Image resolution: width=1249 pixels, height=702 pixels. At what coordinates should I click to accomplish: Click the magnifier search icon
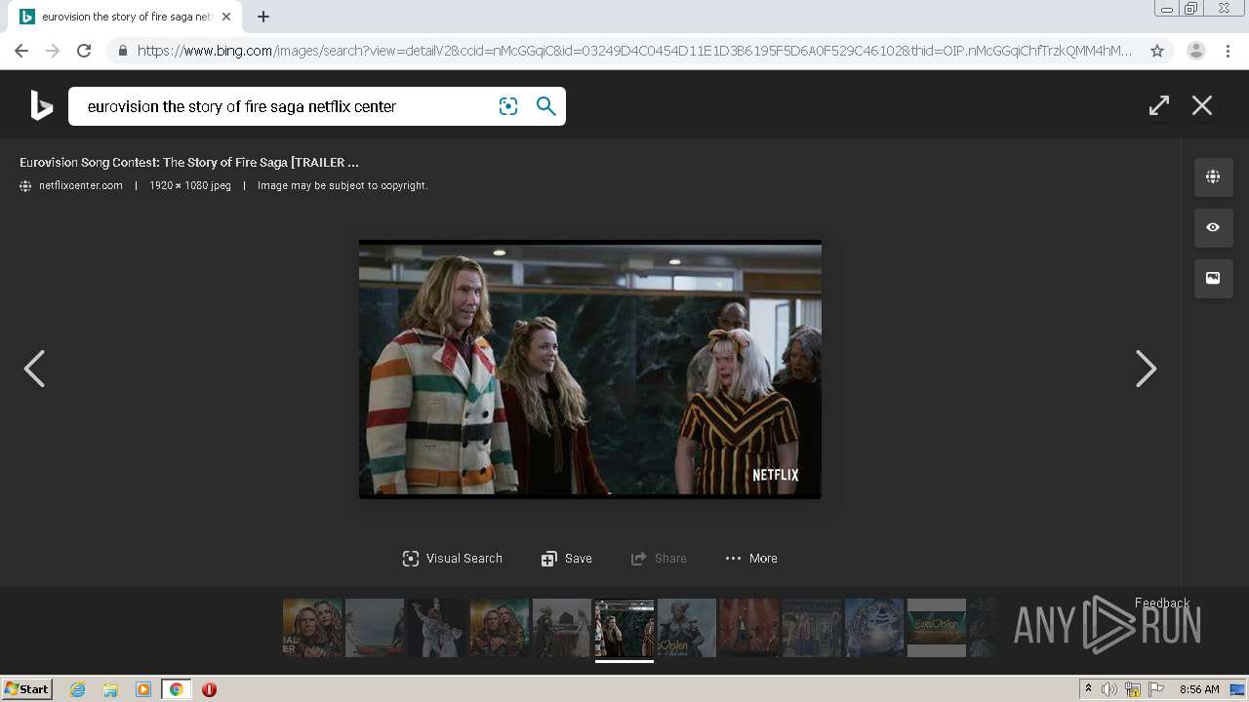[546, 106]
